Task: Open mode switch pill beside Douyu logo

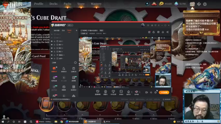Action: point(70,25)
